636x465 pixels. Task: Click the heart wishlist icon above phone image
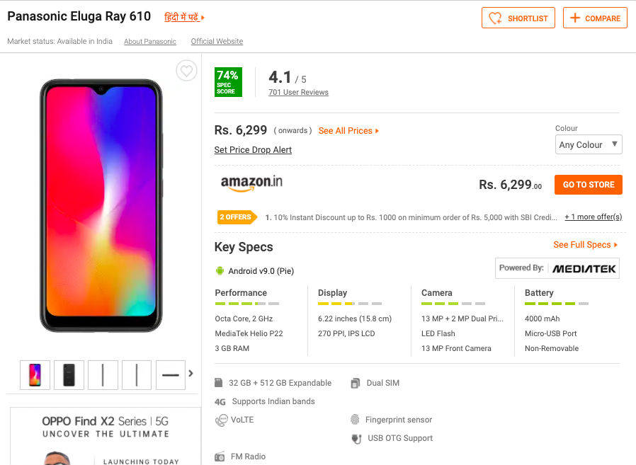tap(186, 71)
